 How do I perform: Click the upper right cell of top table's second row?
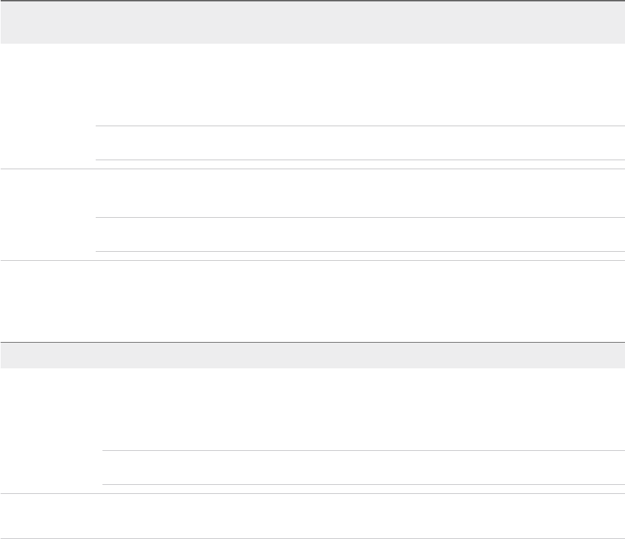point(359,194)
